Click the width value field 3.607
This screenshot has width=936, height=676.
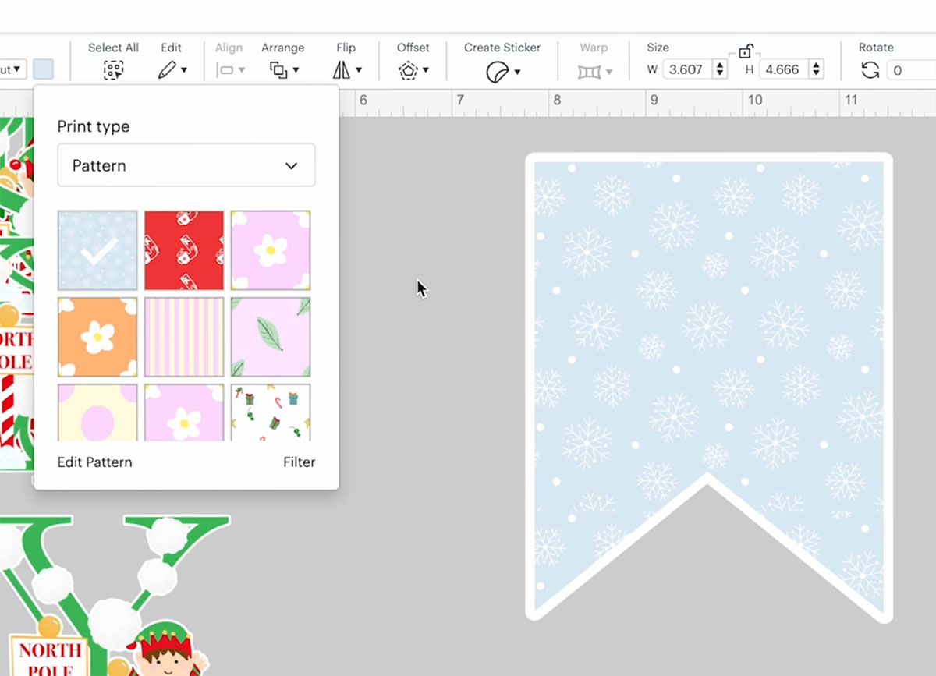point(687,69)
